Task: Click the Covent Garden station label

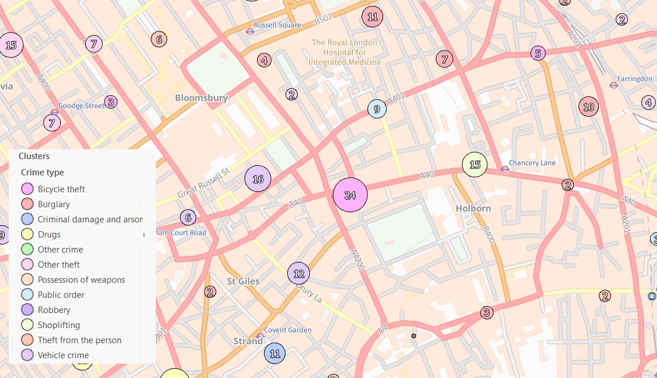Action: pos(287,330)
